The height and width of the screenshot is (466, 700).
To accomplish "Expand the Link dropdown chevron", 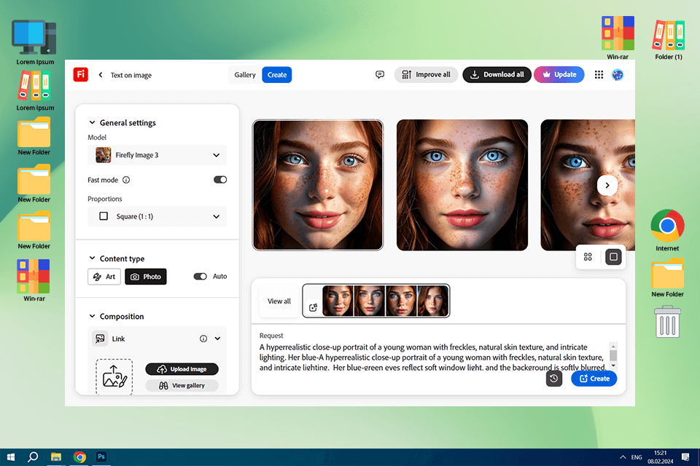I will (x=217, y=339).
